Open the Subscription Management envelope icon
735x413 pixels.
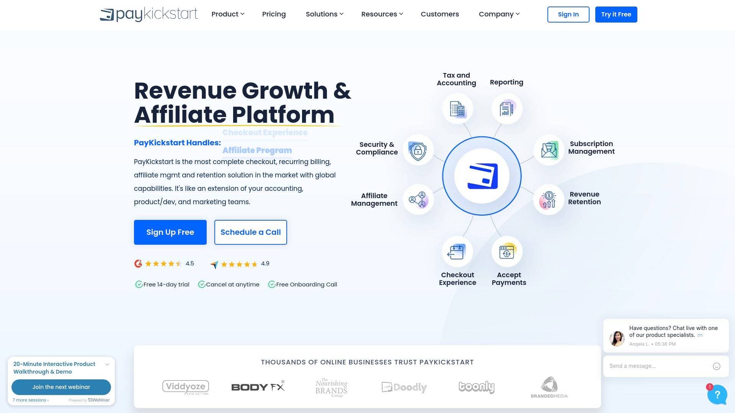(549, 150)
